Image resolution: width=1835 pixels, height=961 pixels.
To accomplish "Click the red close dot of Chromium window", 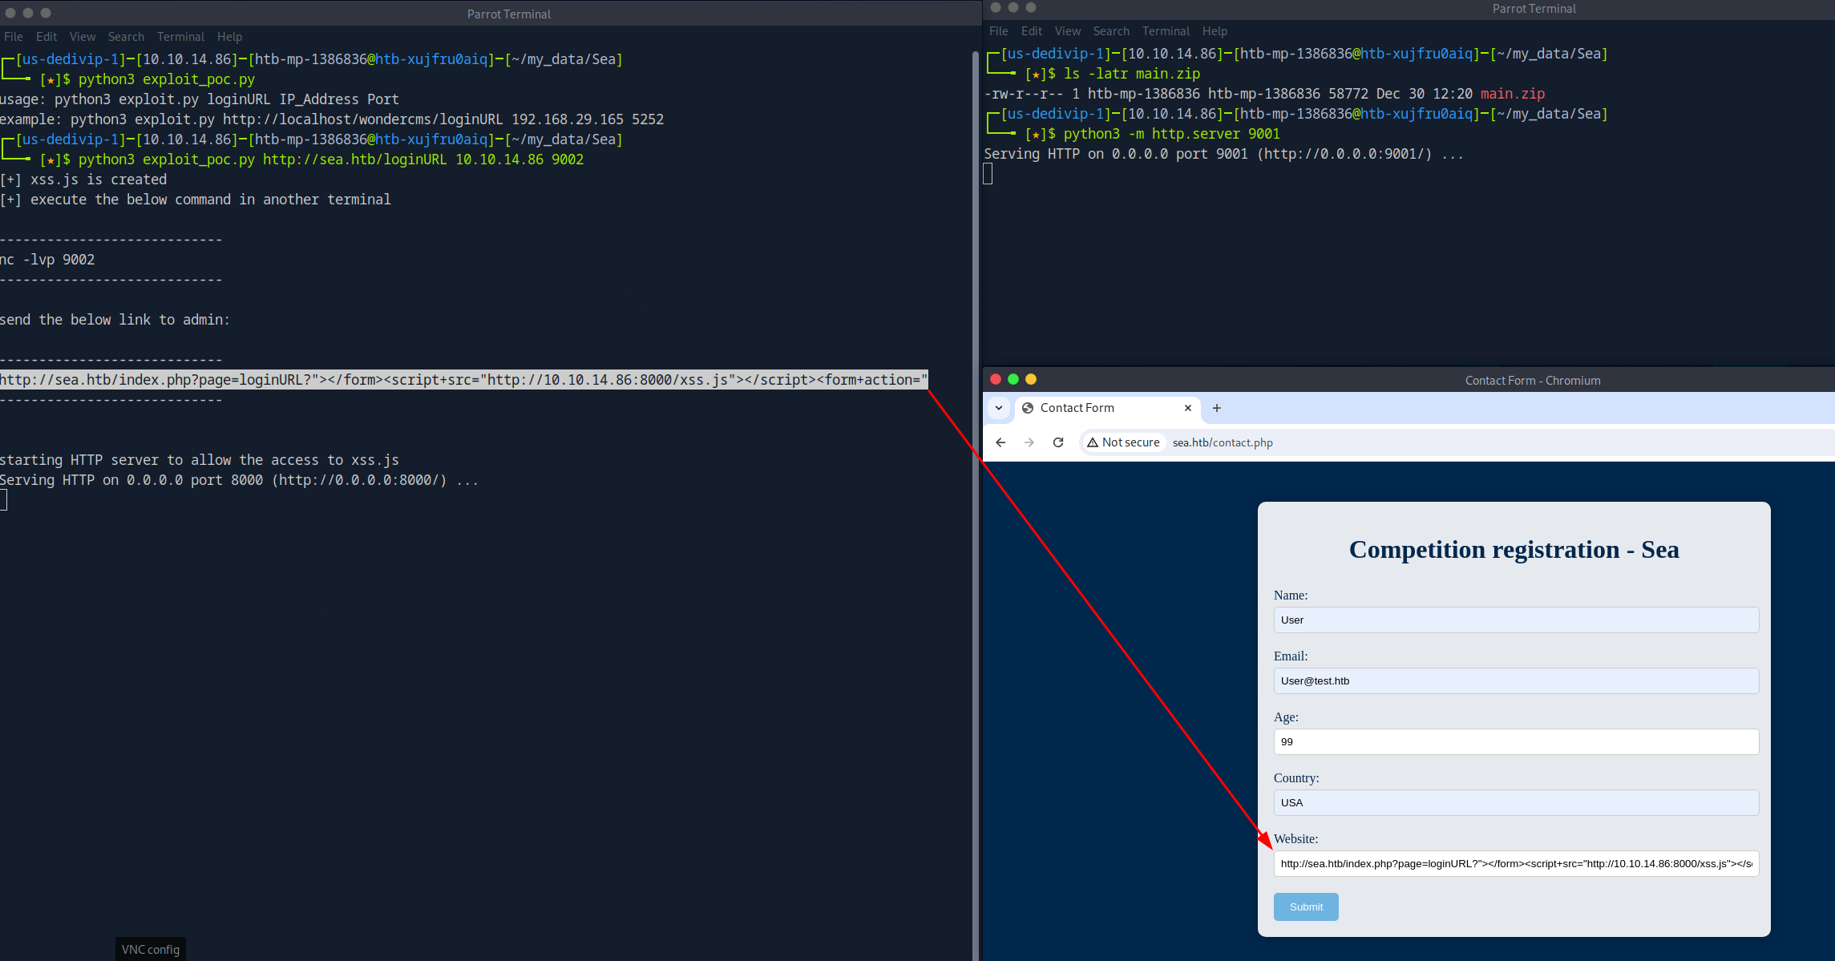I will (x=996, y=379).
